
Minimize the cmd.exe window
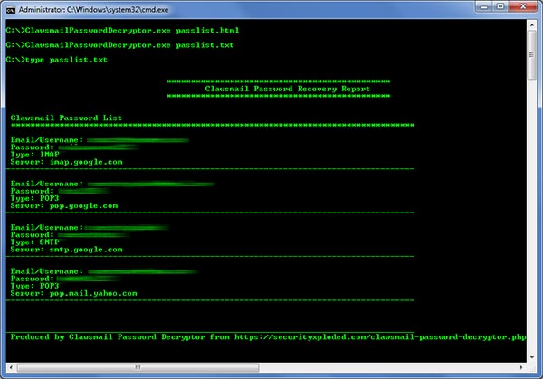pos(484,6)
